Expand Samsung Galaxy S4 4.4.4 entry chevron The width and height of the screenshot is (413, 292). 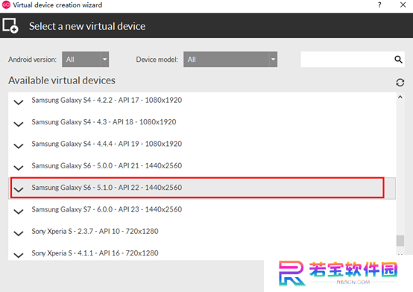(19, 146)
